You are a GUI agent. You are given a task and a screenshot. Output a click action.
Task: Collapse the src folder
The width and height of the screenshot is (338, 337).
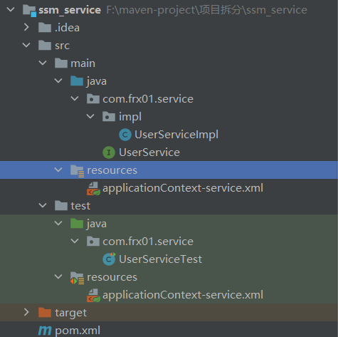click(x=26, y=45)
